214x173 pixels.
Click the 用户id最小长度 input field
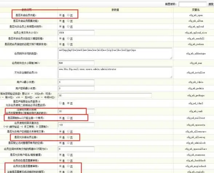click(x=76, y=82)
